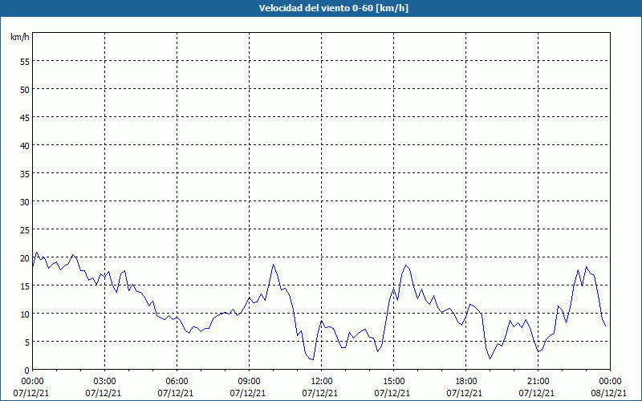The width and height of the screenshot is (642, 401).
Task: Click the 20 y-axis tick label
Action: 24,257
